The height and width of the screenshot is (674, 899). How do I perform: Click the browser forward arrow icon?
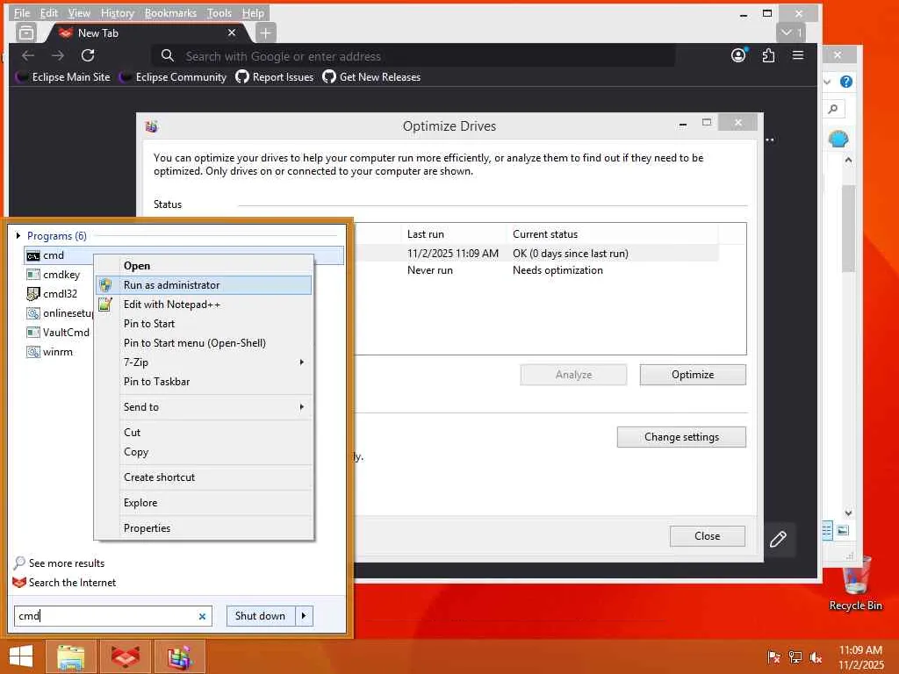point(58,55)
